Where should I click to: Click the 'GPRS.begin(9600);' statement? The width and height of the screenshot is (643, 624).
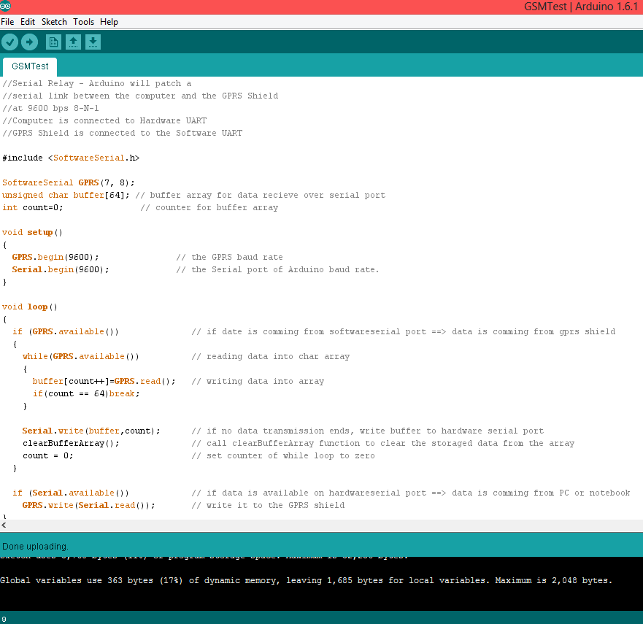[x=55, y=257]
